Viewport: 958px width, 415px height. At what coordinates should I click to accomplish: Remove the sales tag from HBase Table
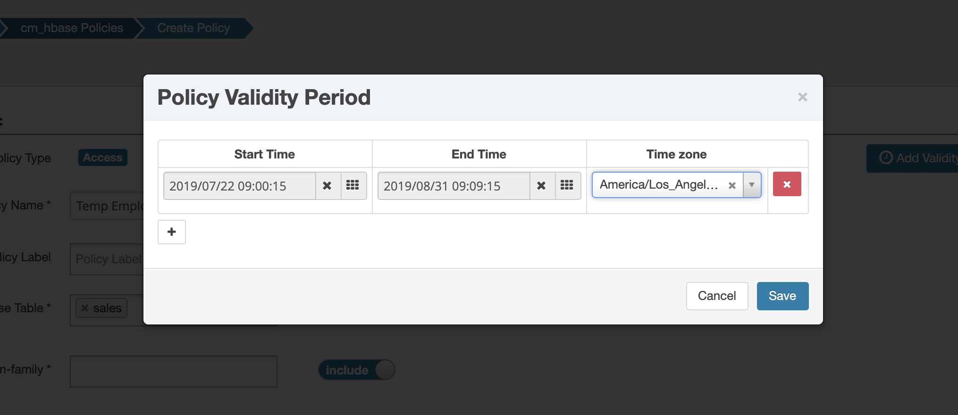[x=85, y=308]
